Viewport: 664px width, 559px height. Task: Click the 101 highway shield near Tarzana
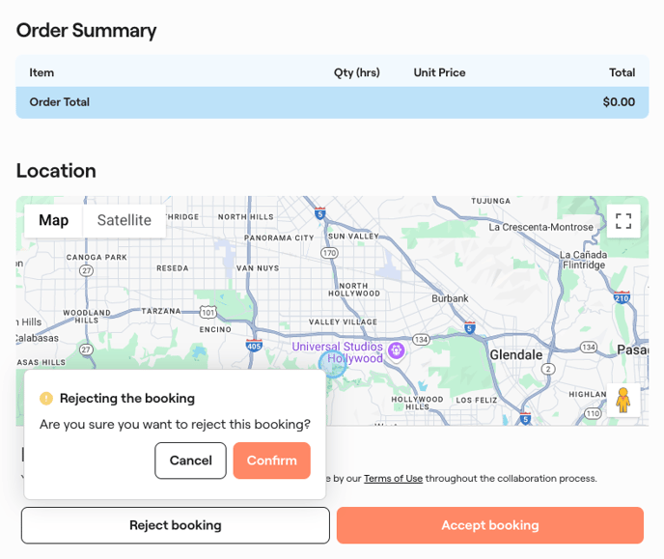207,312
